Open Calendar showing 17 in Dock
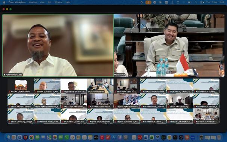The image size is (227, 142). coord(73,137)
